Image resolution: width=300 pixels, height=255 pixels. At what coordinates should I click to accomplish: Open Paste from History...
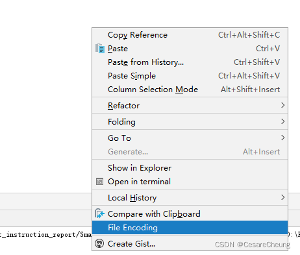tap(190, 62)
